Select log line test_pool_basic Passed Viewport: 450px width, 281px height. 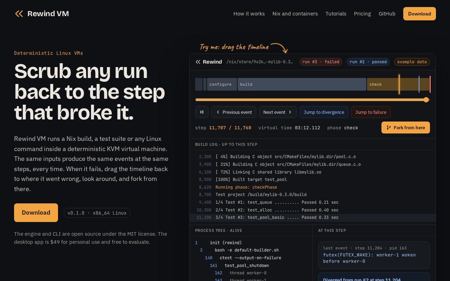coord(313,217)
